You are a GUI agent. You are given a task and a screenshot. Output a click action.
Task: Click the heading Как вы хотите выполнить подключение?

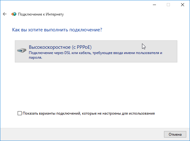(57, 30)
